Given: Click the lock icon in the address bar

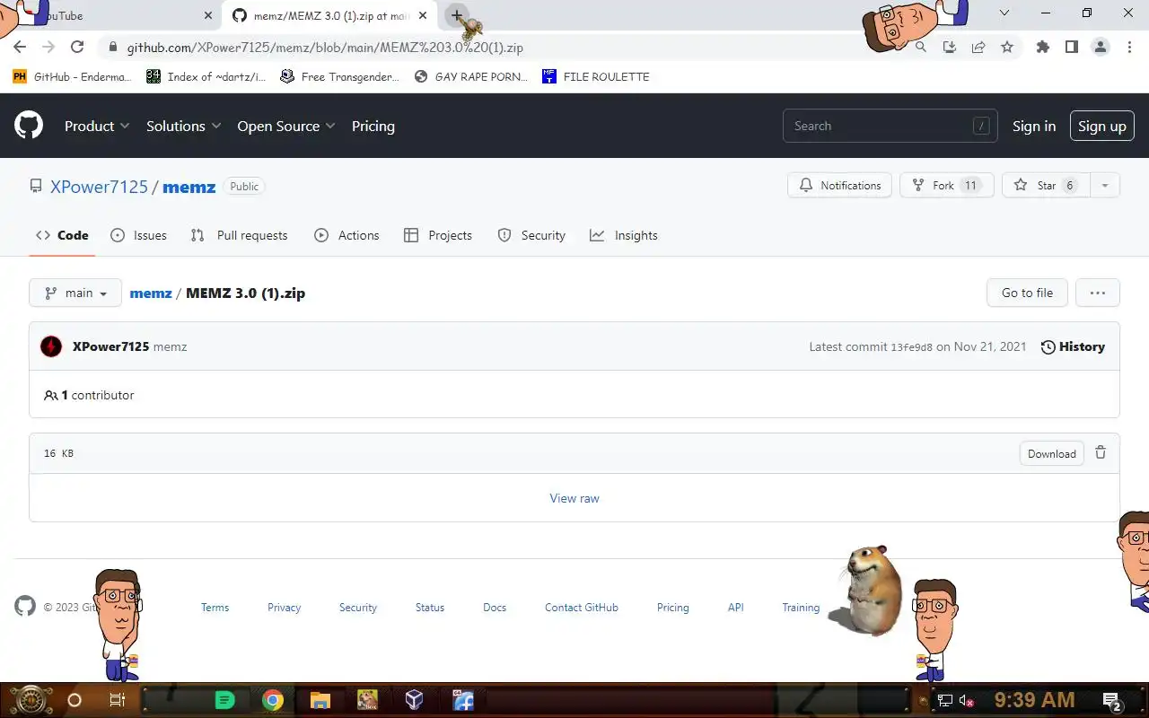Looking at the screenshot, I should tap(112, 48).
